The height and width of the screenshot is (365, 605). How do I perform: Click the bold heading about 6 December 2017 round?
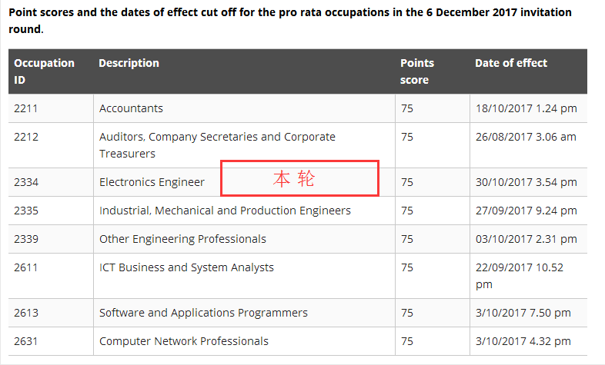coord(289,20)
